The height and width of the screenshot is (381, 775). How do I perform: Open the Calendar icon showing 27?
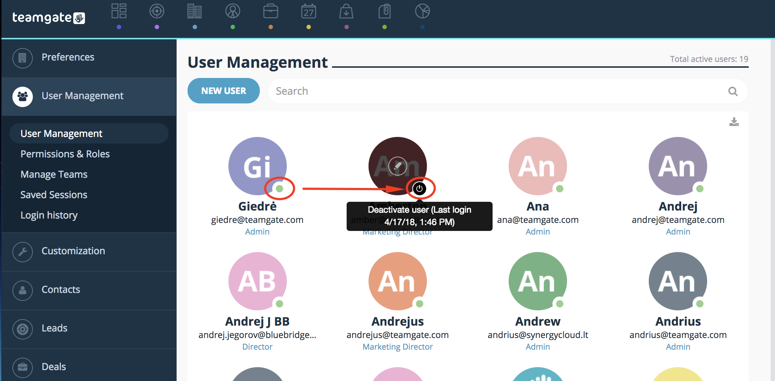click(x=309, y=11)
